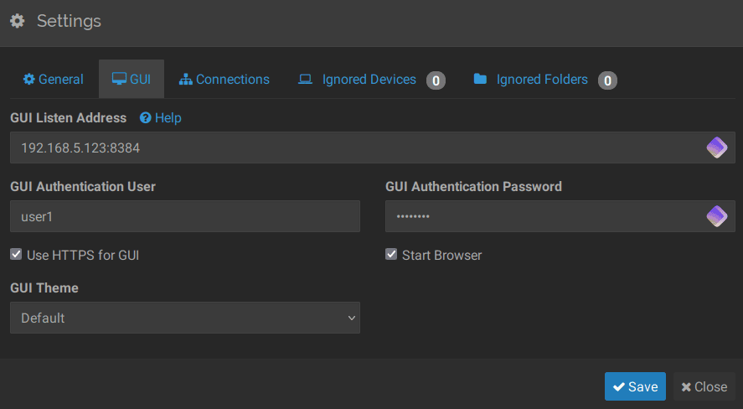743x409 pixels.
Task: Toggle the Use HTTPS for GUI checkbox
Action: coord(16,255)
